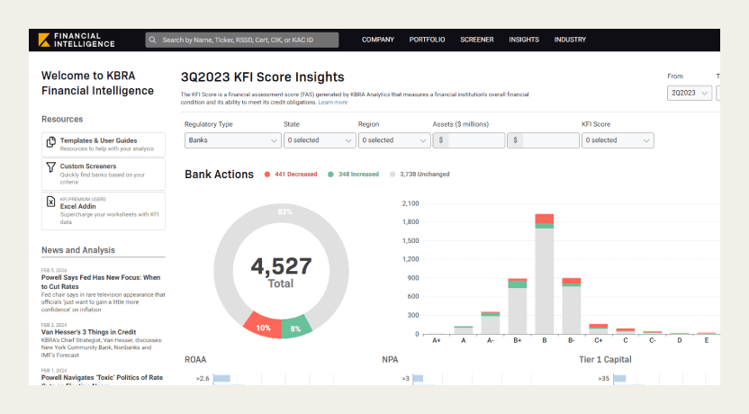
Task: Click the B- score bar in chart
Action: (x=572, y=306)
